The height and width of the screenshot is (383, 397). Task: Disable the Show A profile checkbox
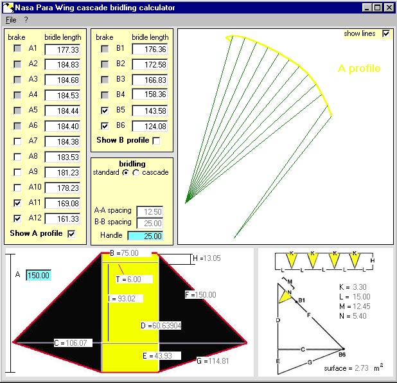71,233
